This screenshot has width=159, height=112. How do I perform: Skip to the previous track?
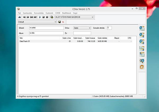pos(32,17)
